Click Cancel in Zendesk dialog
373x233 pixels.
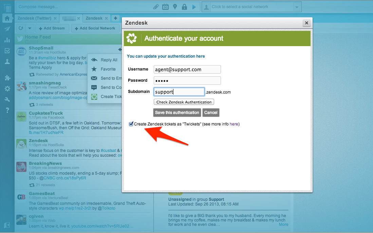(x=211, y=113)
